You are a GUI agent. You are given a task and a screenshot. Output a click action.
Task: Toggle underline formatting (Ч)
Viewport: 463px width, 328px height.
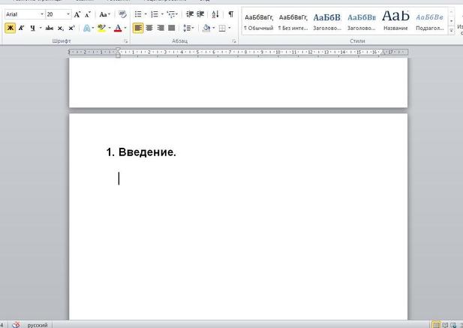point(32,28)
